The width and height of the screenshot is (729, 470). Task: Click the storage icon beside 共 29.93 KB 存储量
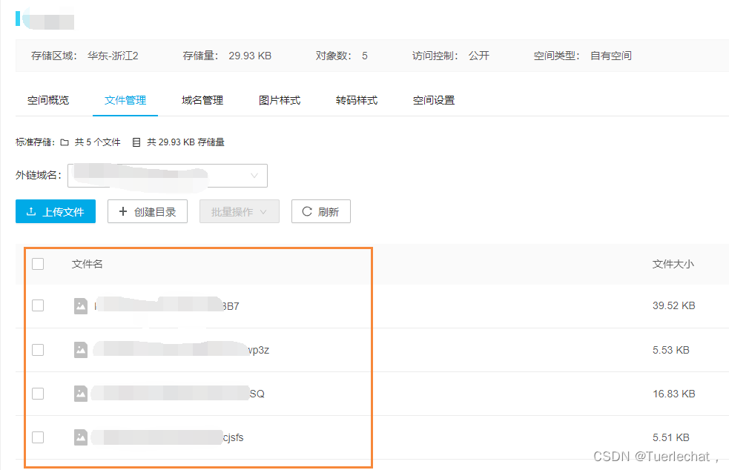click(136, 142)
